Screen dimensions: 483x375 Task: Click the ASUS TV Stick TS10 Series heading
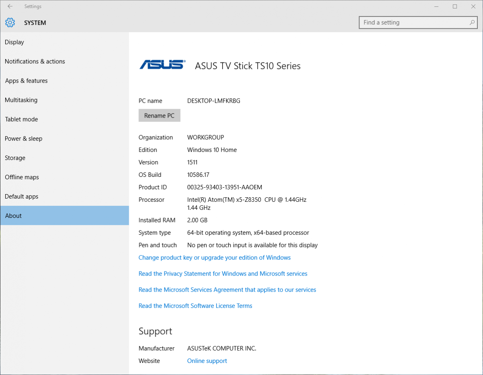(248, 66)
